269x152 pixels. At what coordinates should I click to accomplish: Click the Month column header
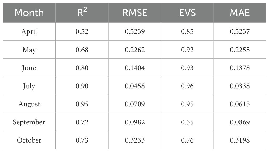29,13
